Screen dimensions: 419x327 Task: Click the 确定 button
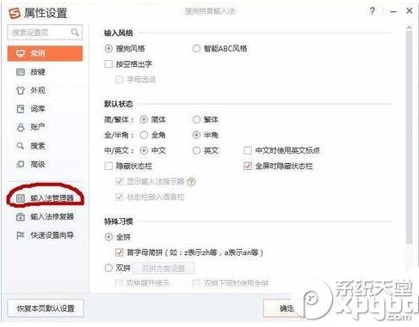point(287,308)
